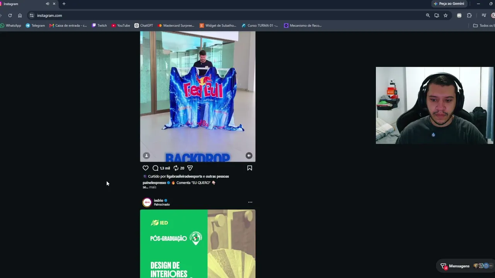Open the WhatsApp bookmark
The width and height of the screenshot is (495, 278).
coord(11,25)
